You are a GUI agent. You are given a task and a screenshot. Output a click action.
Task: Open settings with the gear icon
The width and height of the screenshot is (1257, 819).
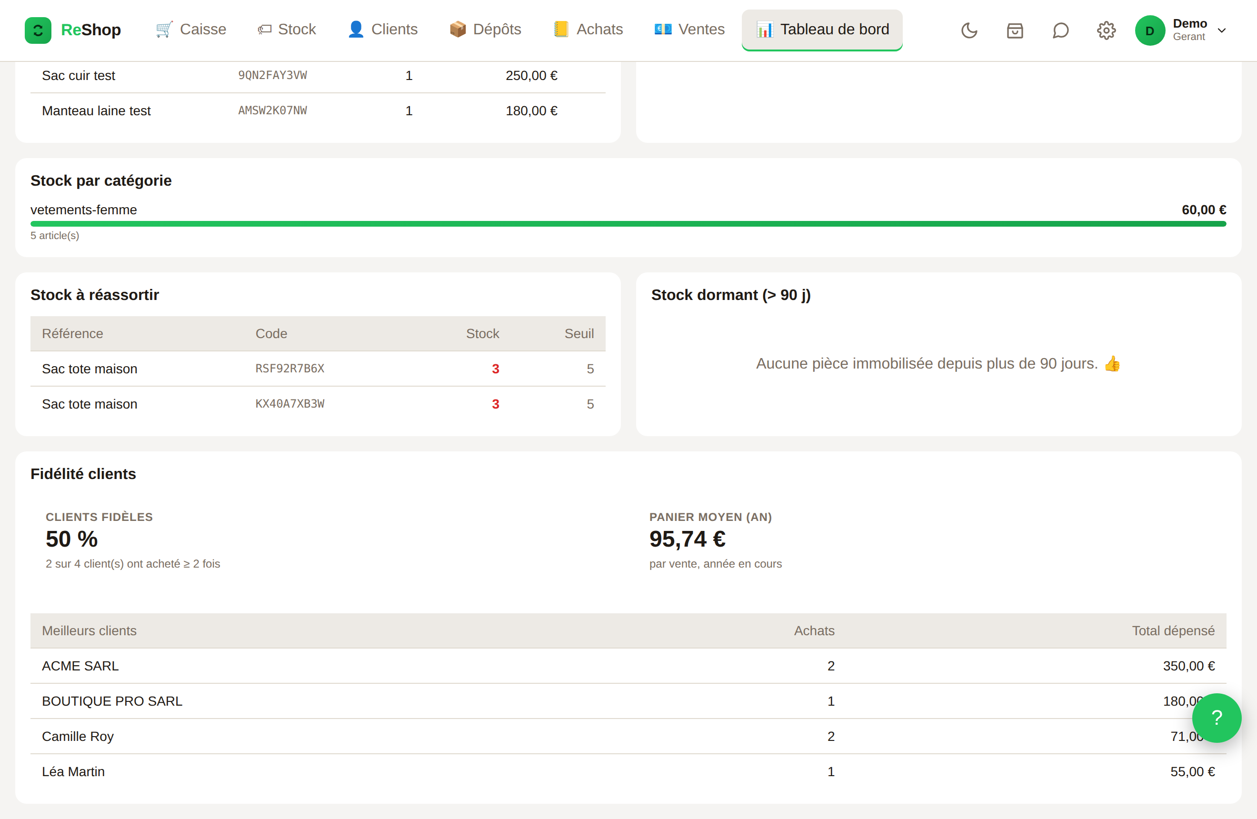1106,30
